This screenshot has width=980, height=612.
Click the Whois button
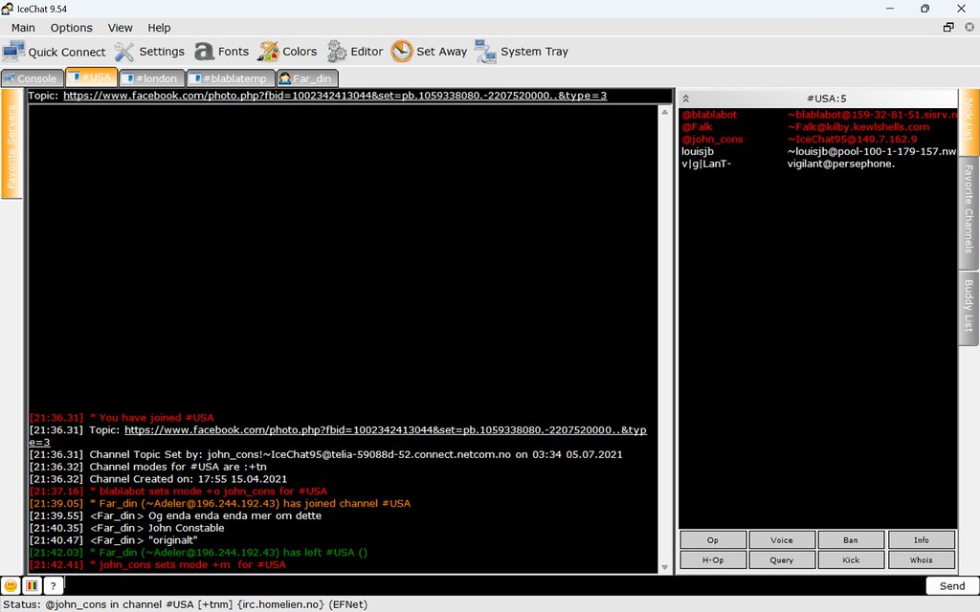922,559
